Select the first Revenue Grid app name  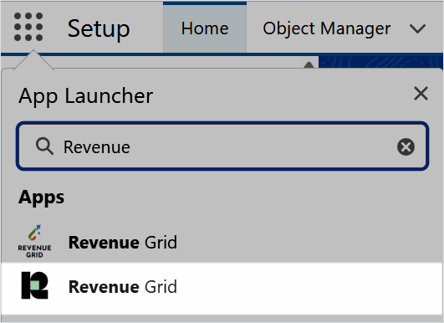[123, 243]
